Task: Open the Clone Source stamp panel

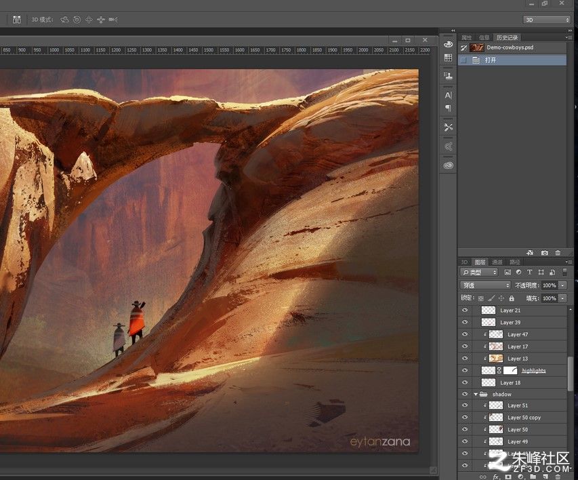Action: 449,76
